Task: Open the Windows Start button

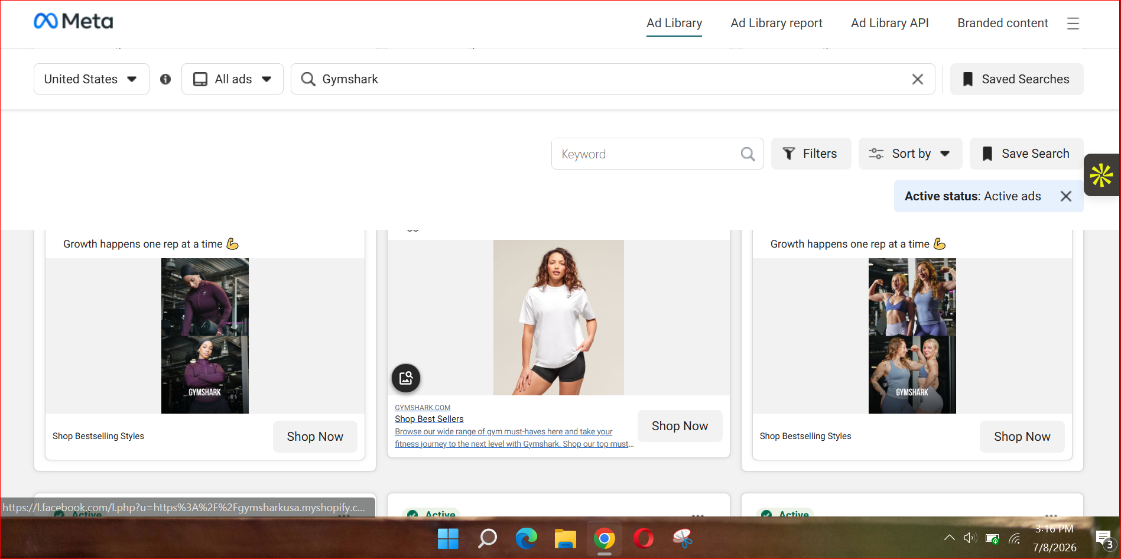Action: point(448,538)
